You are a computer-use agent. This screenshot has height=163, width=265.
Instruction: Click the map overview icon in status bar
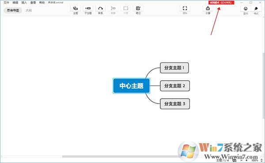click(x=234, y=160)
